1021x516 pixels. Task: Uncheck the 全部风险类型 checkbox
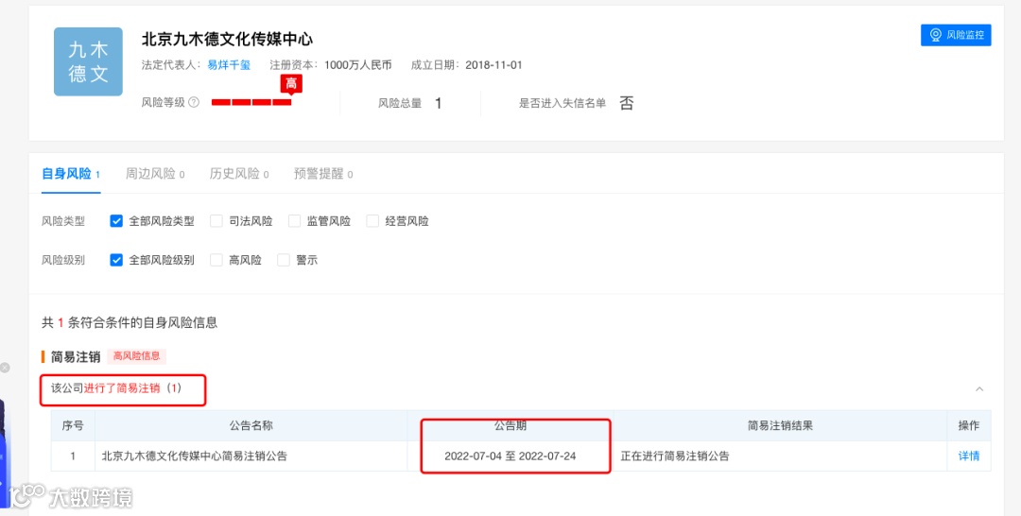point(116,221)
